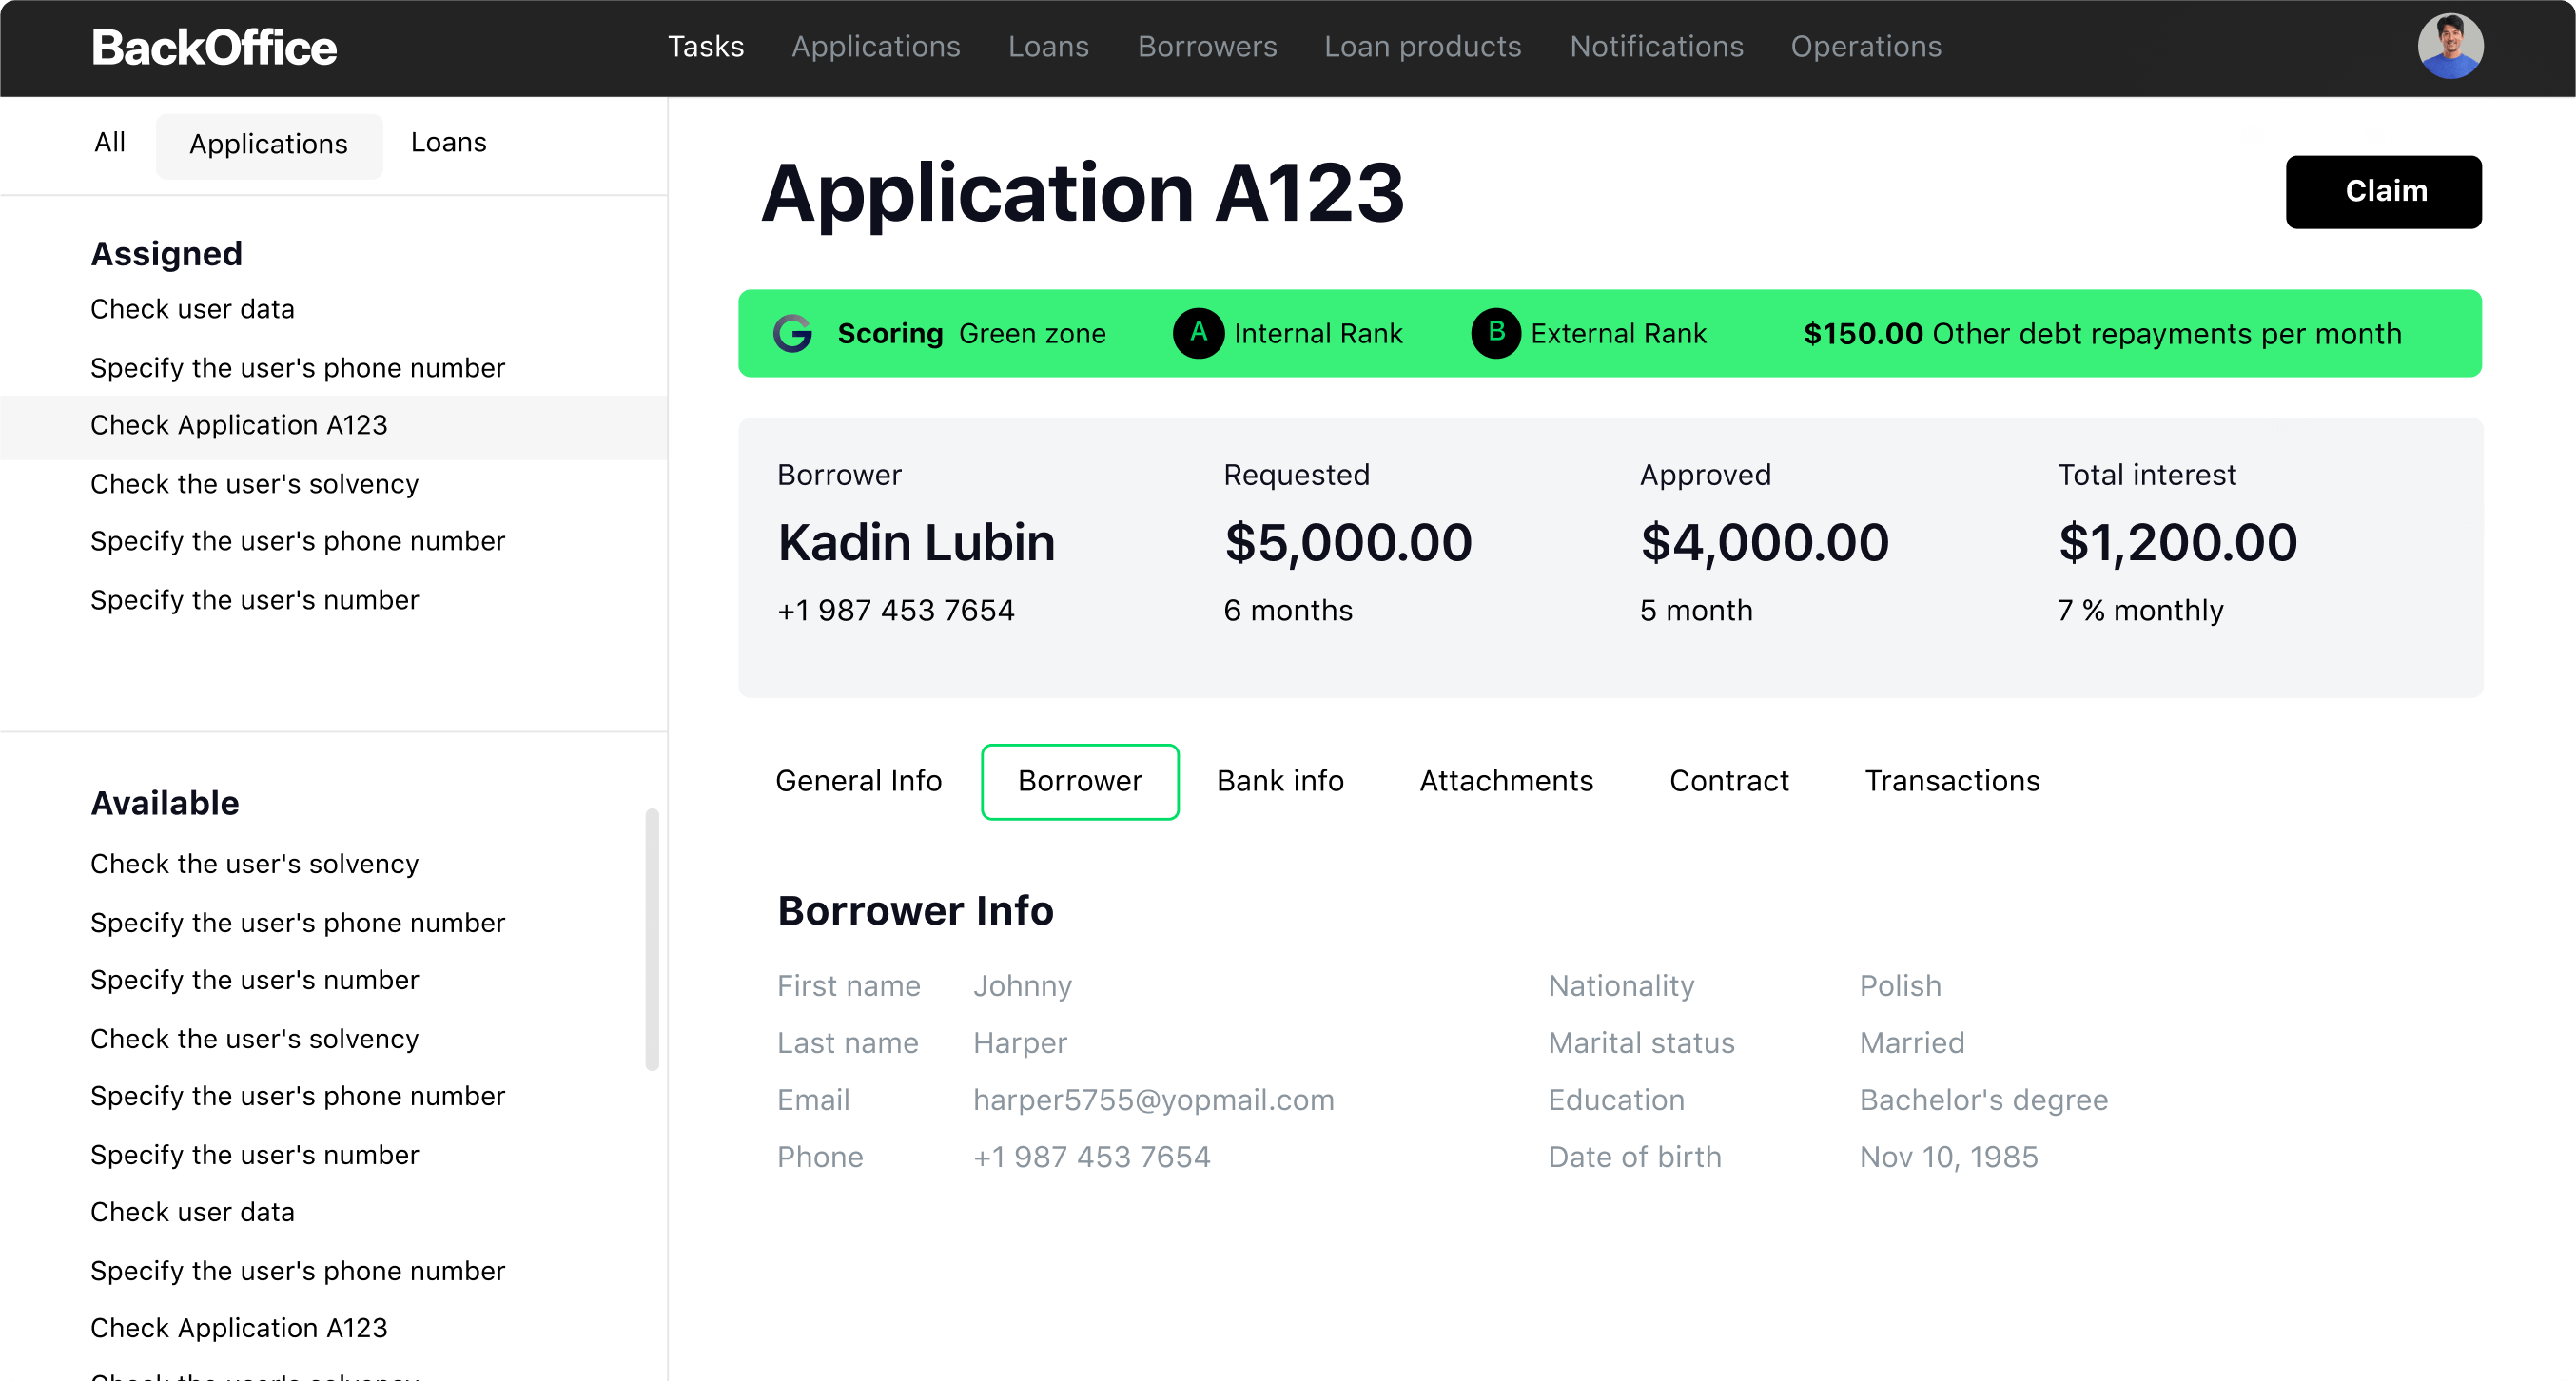
Task: Switch to the General Info tab
Action: (859, 781)
